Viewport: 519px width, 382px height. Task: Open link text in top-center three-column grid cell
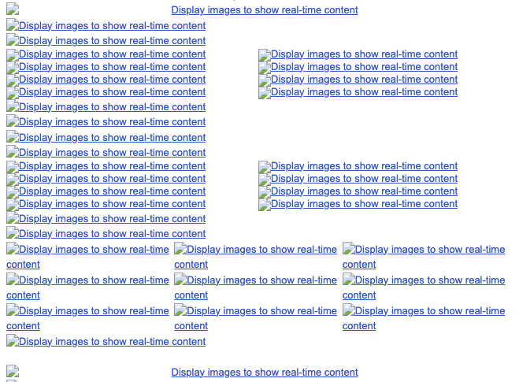coord(261,250)
